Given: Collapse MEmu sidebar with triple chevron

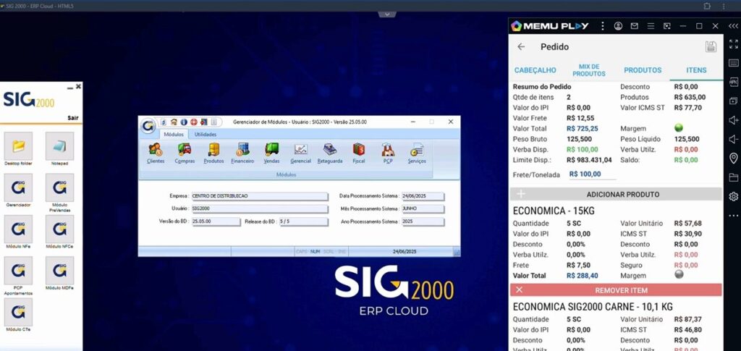Looking at the screenshot, I should click(x=733, y=26).
